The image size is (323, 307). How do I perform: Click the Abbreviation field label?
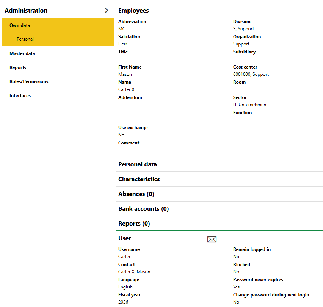coord(132,21)
